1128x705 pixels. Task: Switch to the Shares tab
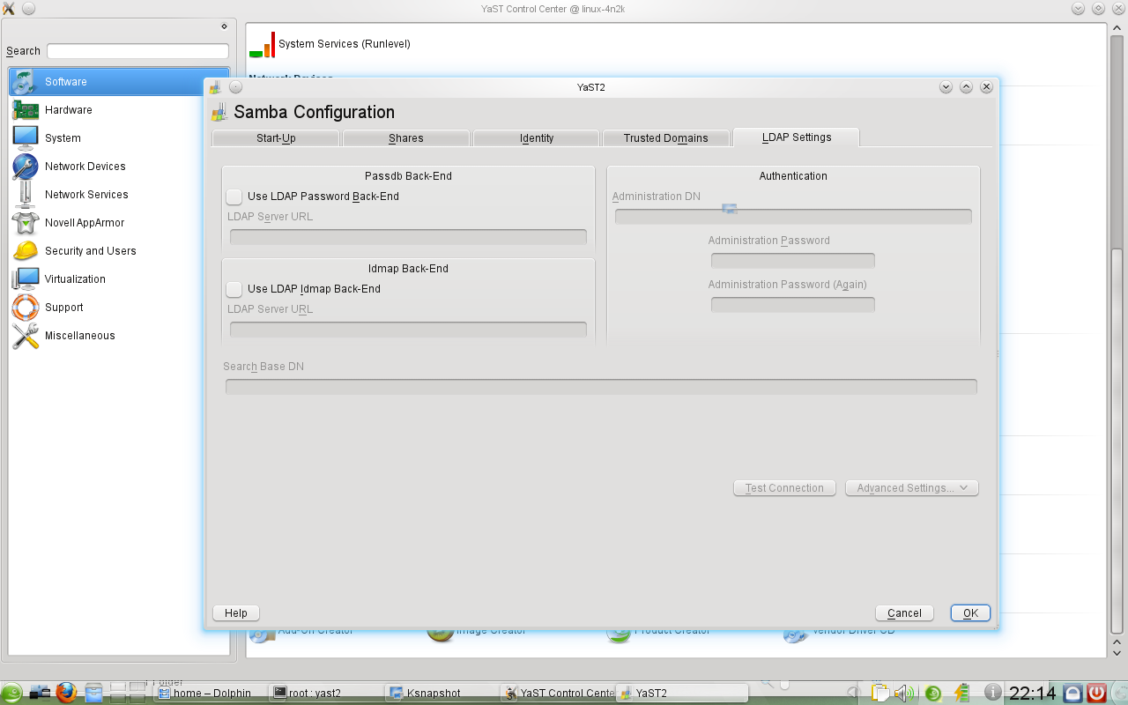[x=406, y=138]
